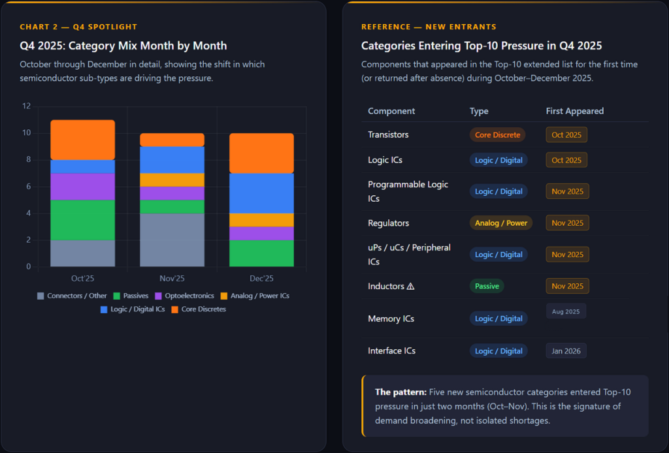Sort by the First Appeared column header
The image size is (669, 453).
(574, 111)
